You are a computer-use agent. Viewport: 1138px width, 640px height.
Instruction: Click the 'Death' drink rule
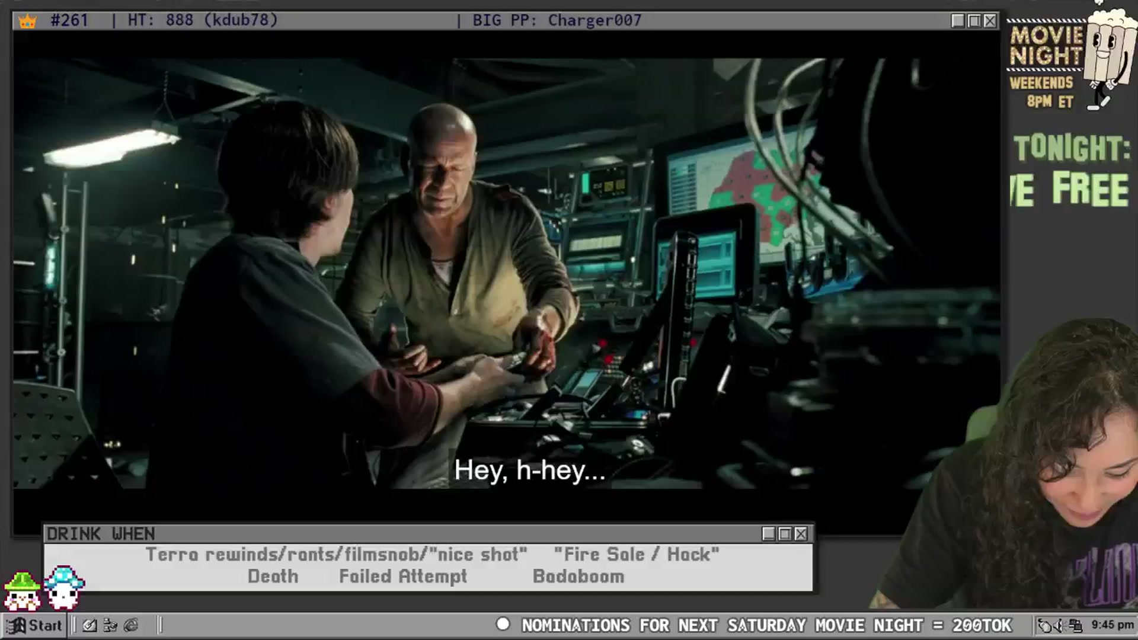point(273,576)
